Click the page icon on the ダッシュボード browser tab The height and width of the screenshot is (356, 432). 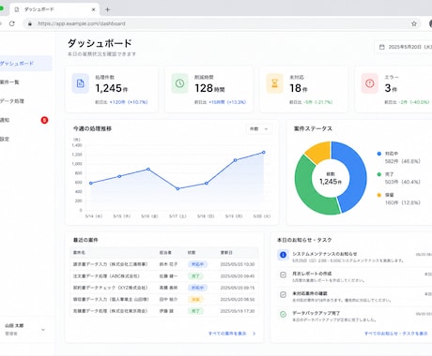[x=17, y=9]
